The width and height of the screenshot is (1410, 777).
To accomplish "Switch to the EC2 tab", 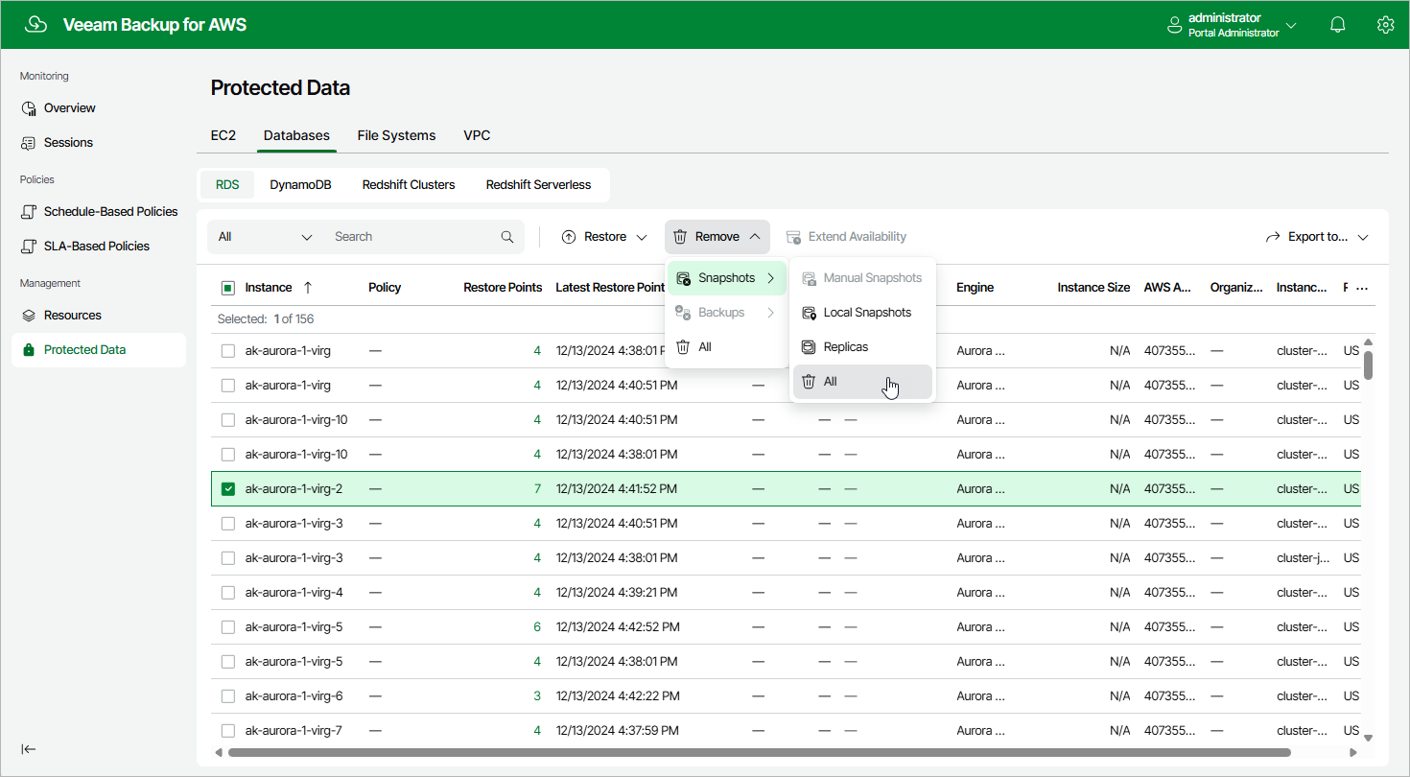I will [223, 136].
